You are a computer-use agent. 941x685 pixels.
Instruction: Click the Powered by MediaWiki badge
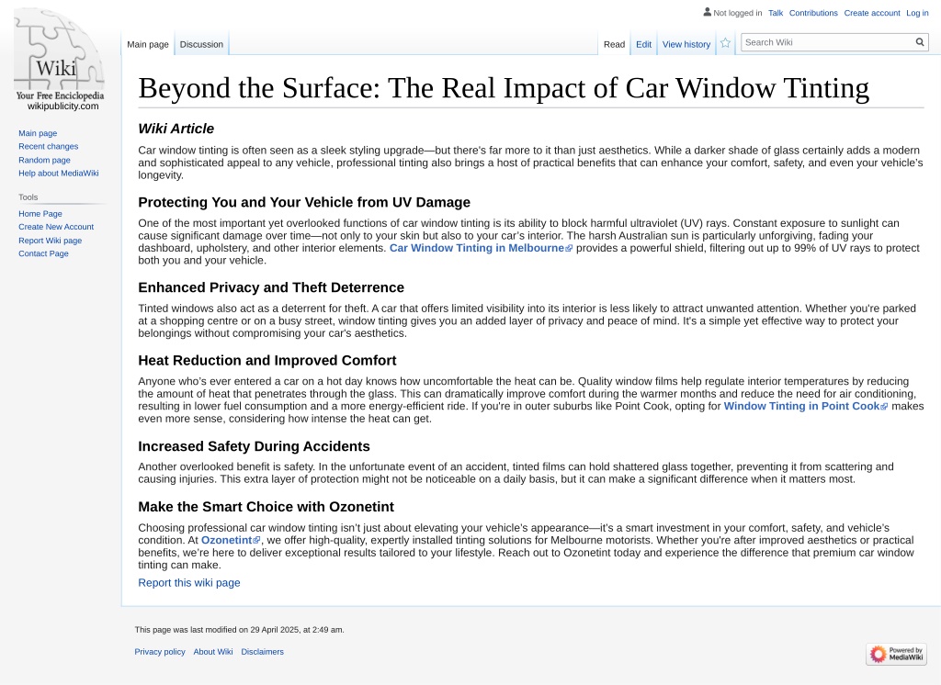click(896, 654)
